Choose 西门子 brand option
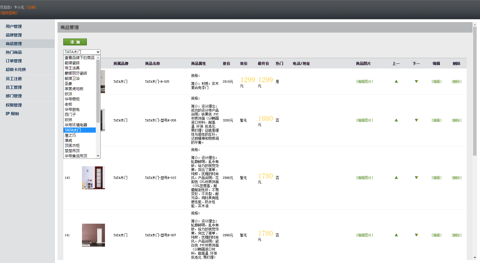 tap(80, 115)
